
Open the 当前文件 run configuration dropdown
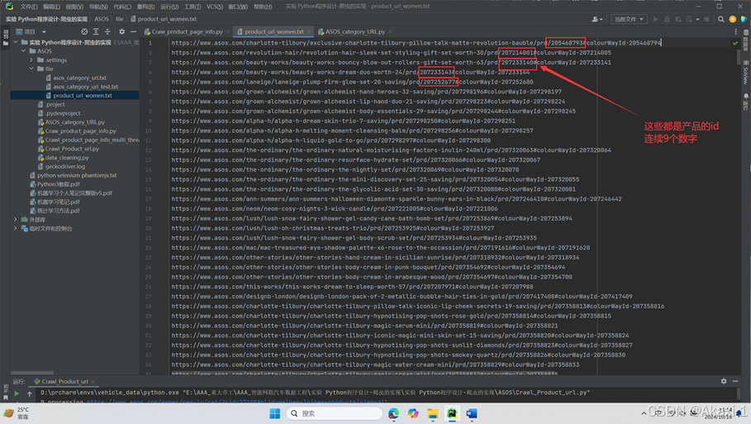tap(629, 19)
